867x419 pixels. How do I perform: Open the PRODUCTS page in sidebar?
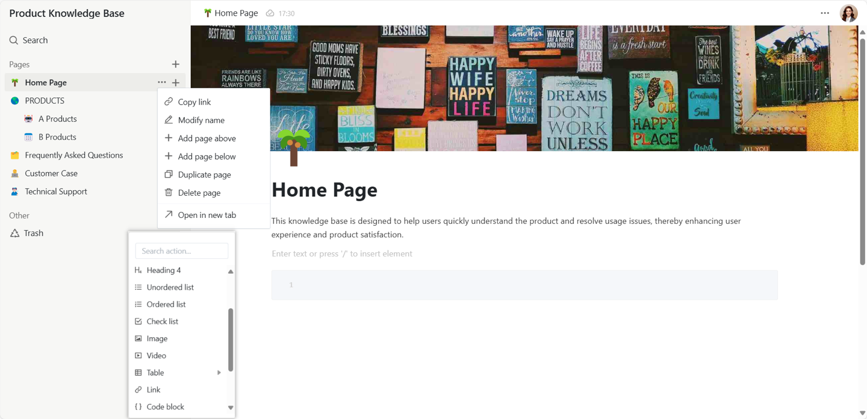(45, 101)
